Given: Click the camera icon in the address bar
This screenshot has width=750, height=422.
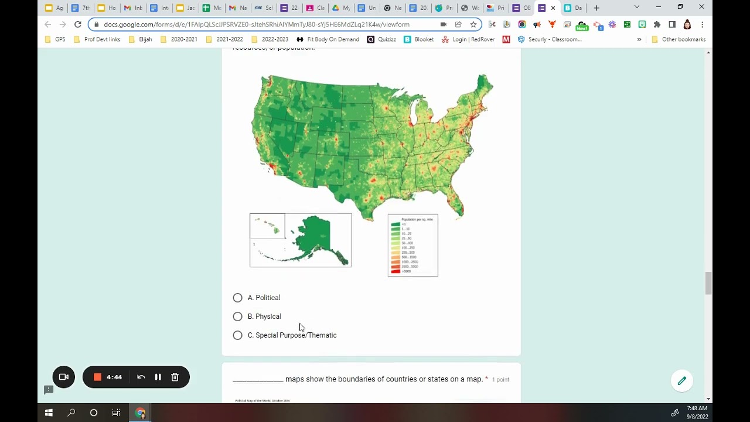Looking at the screenshot, I should 444,25.
